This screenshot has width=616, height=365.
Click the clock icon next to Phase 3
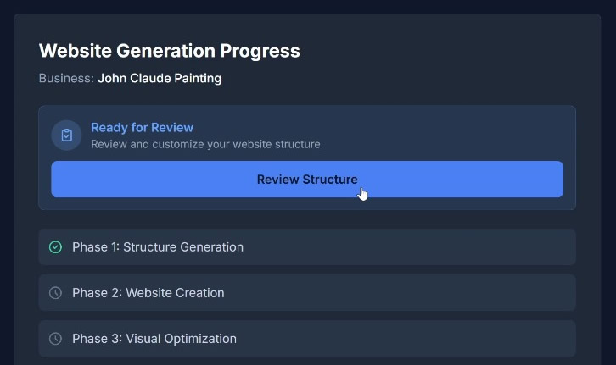click(55, 339)
